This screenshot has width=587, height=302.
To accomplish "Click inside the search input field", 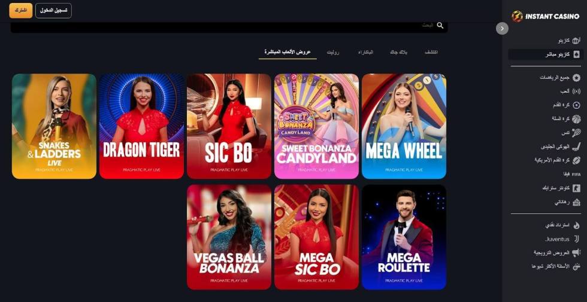I will click(229, 26).
